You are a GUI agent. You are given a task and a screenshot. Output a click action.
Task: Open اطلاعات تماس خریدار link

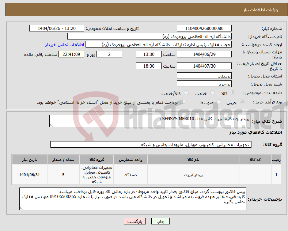click(65, 45)
